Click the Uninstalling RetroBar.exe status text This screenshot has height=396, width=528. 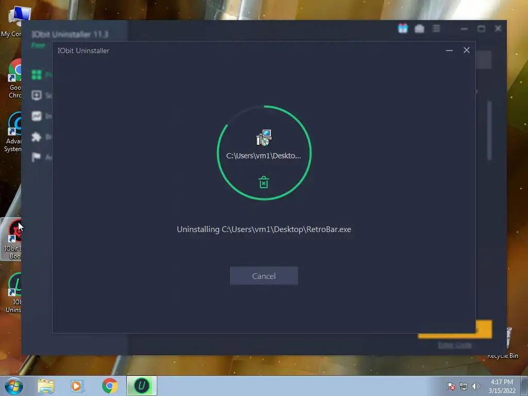click(x=264, y=229)
